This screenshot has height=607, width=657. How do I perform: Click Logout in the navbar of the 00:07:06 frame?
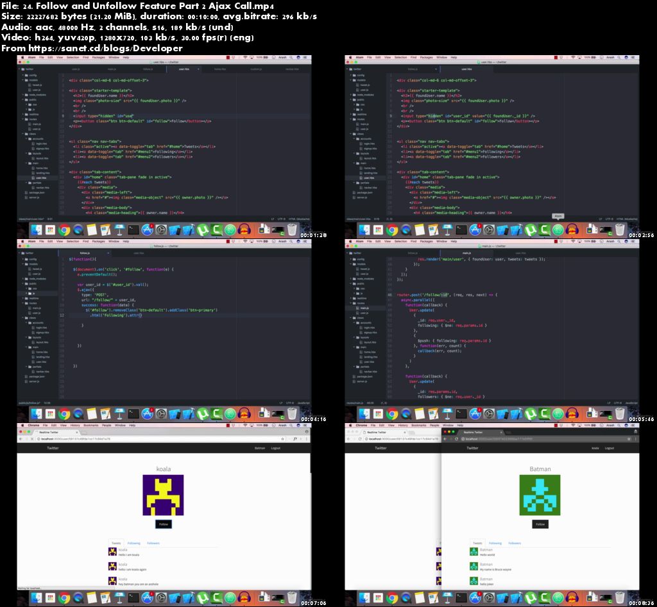(x=276, y=448)
